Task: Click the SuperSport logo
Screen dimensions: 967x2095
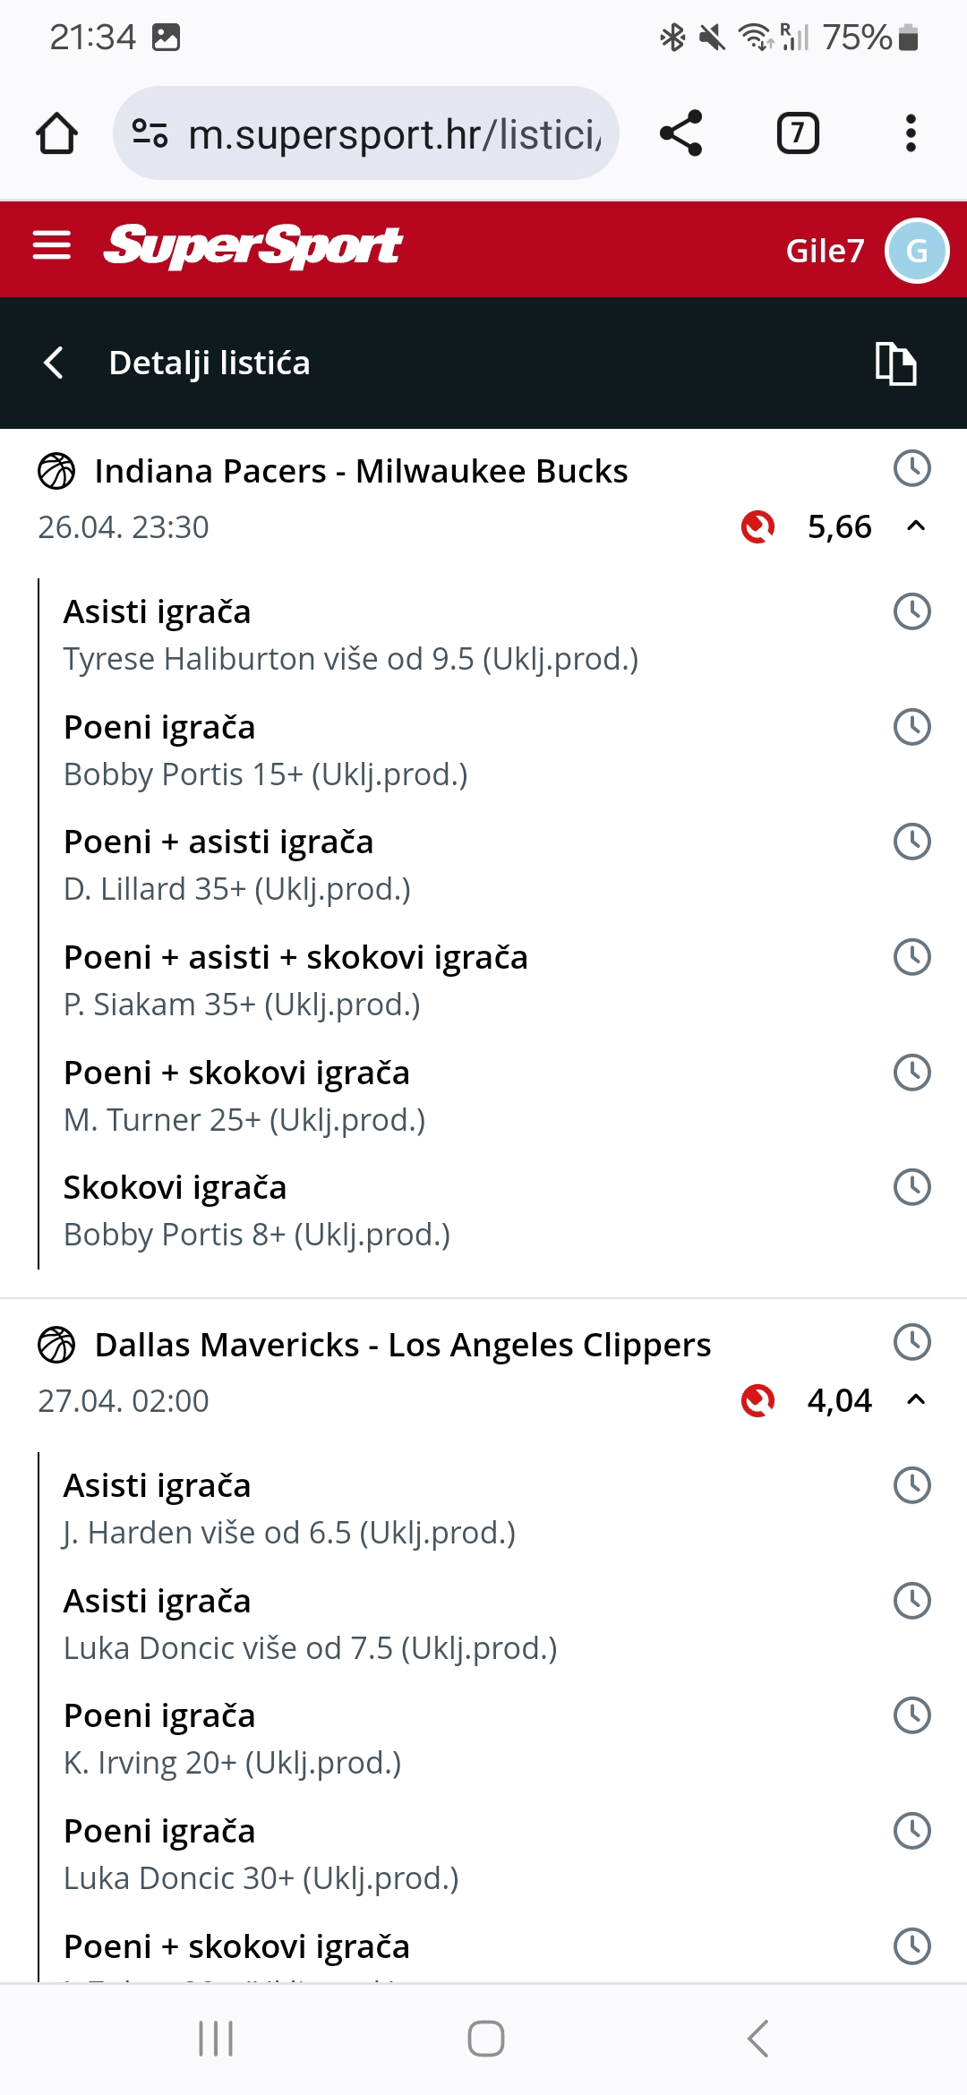Action: click(253, 246)
